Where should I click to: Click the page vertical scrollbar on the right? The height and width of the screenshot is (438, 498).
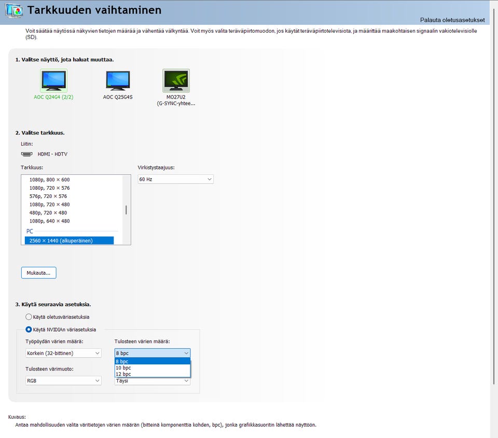[494, 196]
